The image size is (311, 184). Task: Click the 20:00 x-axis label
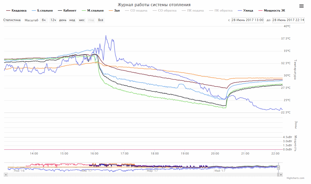[215, 153]
